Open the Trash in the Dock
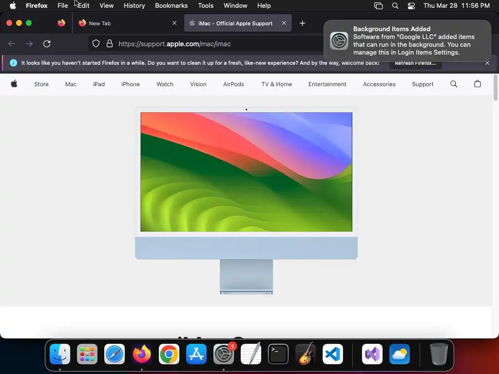499x374 pixels. [439, 354]
